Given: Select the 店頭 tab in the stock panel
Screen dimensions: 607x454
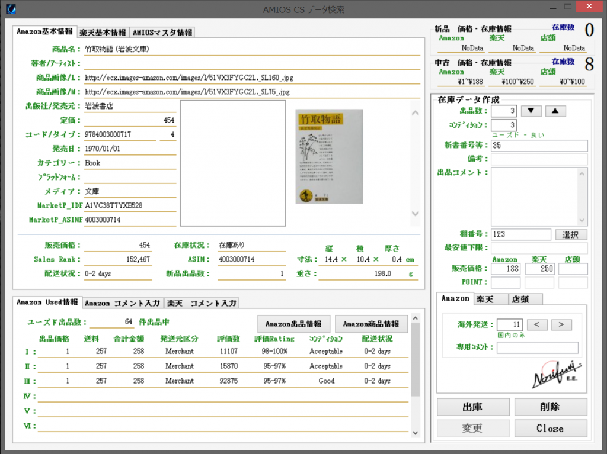Looking at the screenshot, I should [525, 300].
